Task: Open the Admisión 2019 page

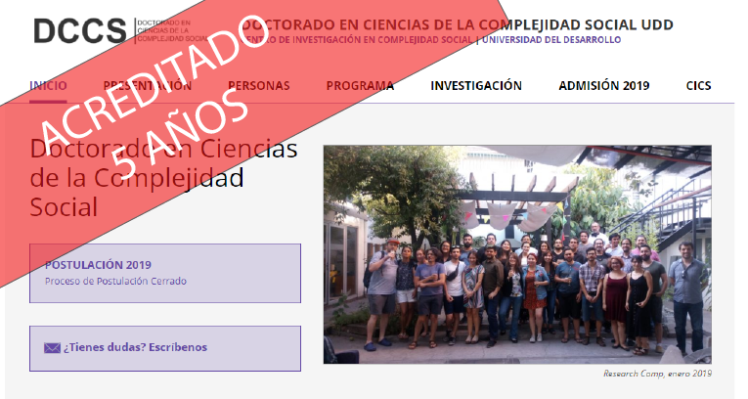Action: [x=603, y=86]
